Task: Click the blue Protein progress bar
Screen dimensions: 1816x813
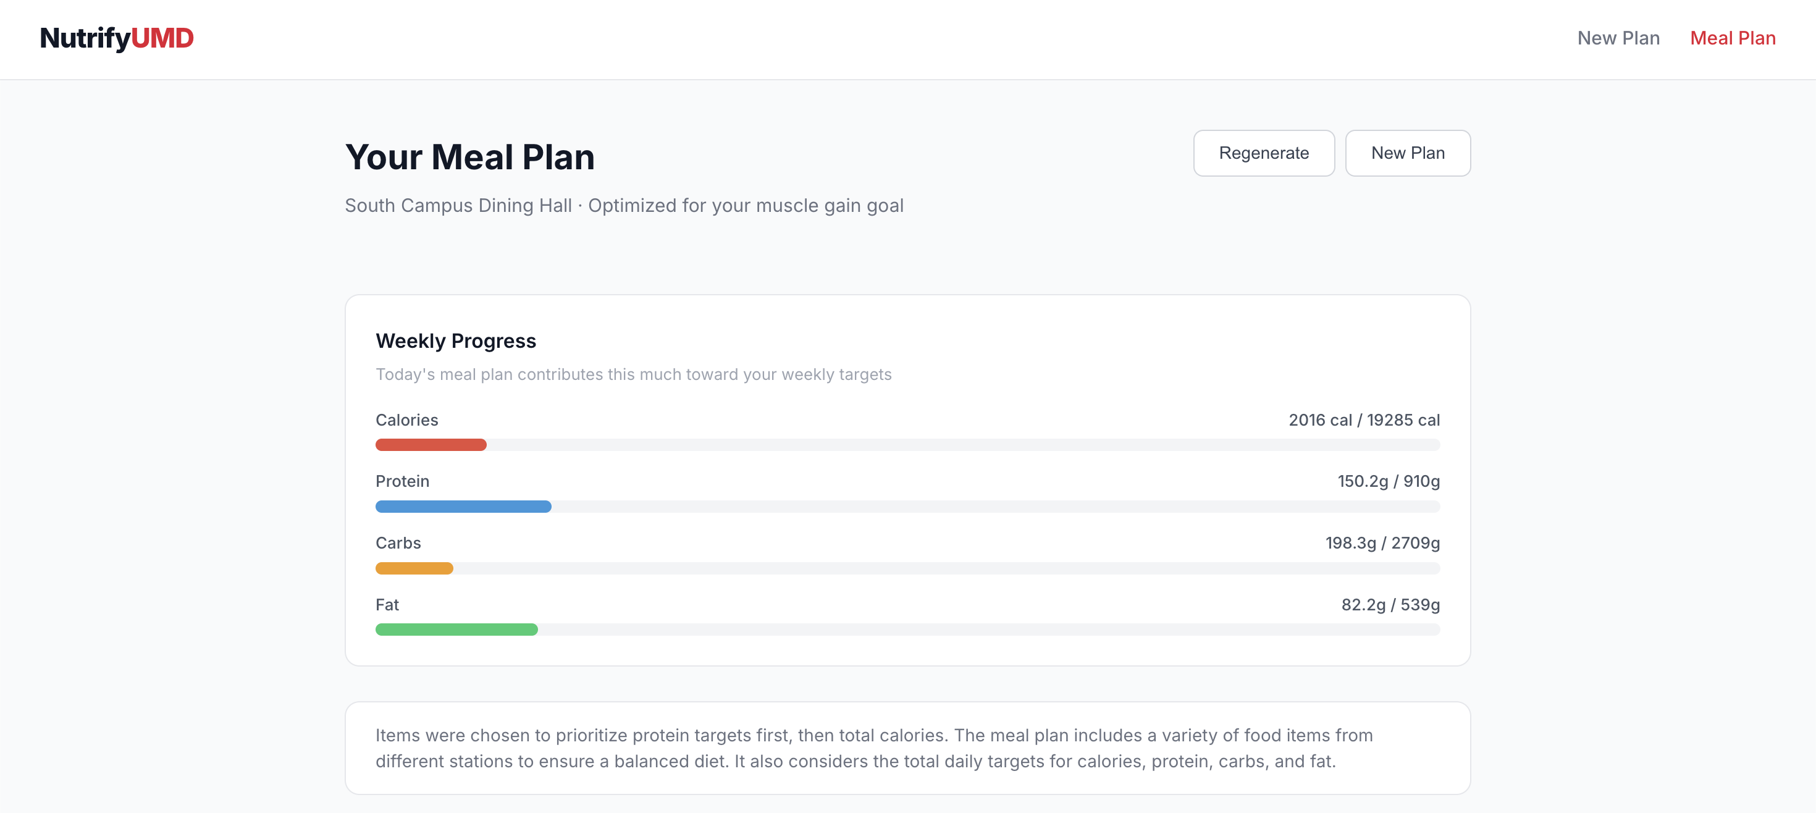Action: coord(463,507)
